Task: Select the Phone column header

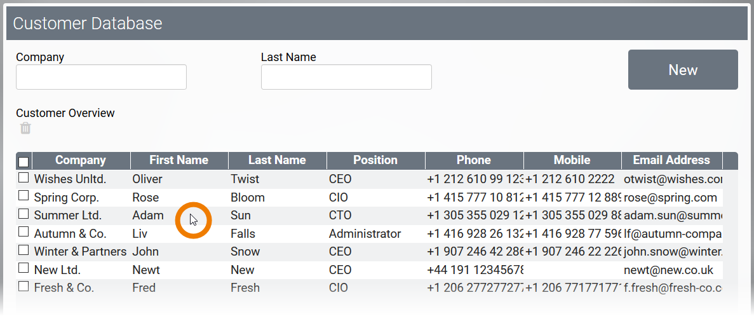Action: pyautogui.click(x=474, y=160)
